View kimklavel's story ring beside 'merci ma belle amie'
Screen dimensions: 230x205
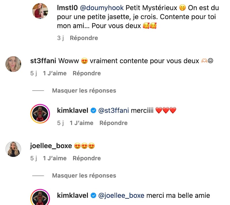click(40, 197)
